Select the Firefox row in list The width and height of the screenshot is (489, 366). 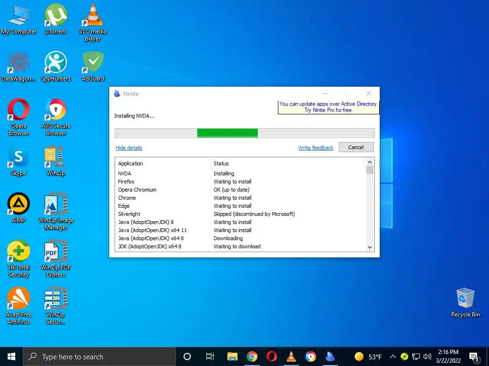[x=240, y=182]
